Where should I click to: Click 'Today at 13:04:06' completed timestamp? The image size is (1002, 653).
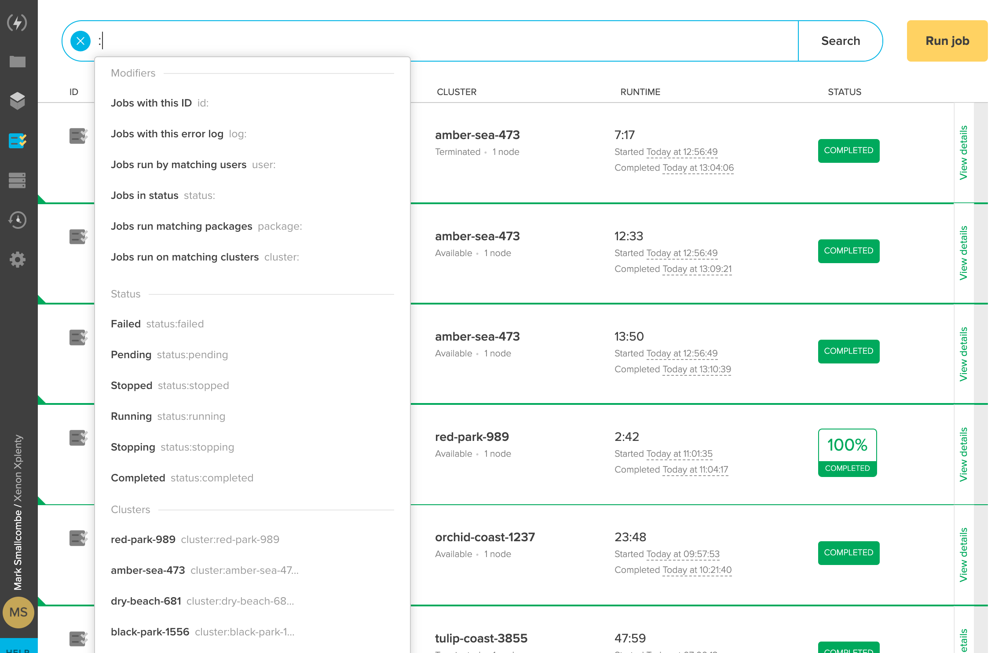[x=698, y=168]
